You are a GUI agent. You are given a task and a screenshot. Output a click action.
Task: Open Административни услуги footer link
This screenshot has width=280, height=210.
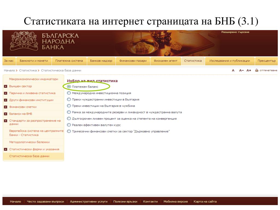coord(89,202)
